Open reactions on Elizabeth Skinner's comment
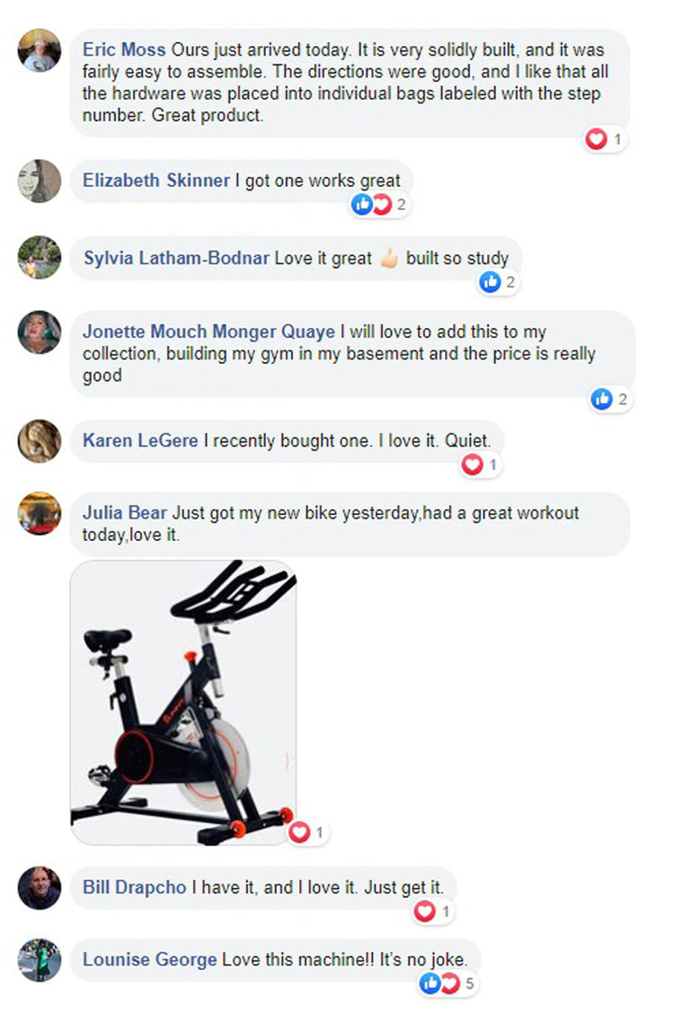Screen dimensions: 674x1012 pyautogui.click(x=379, y=205)
